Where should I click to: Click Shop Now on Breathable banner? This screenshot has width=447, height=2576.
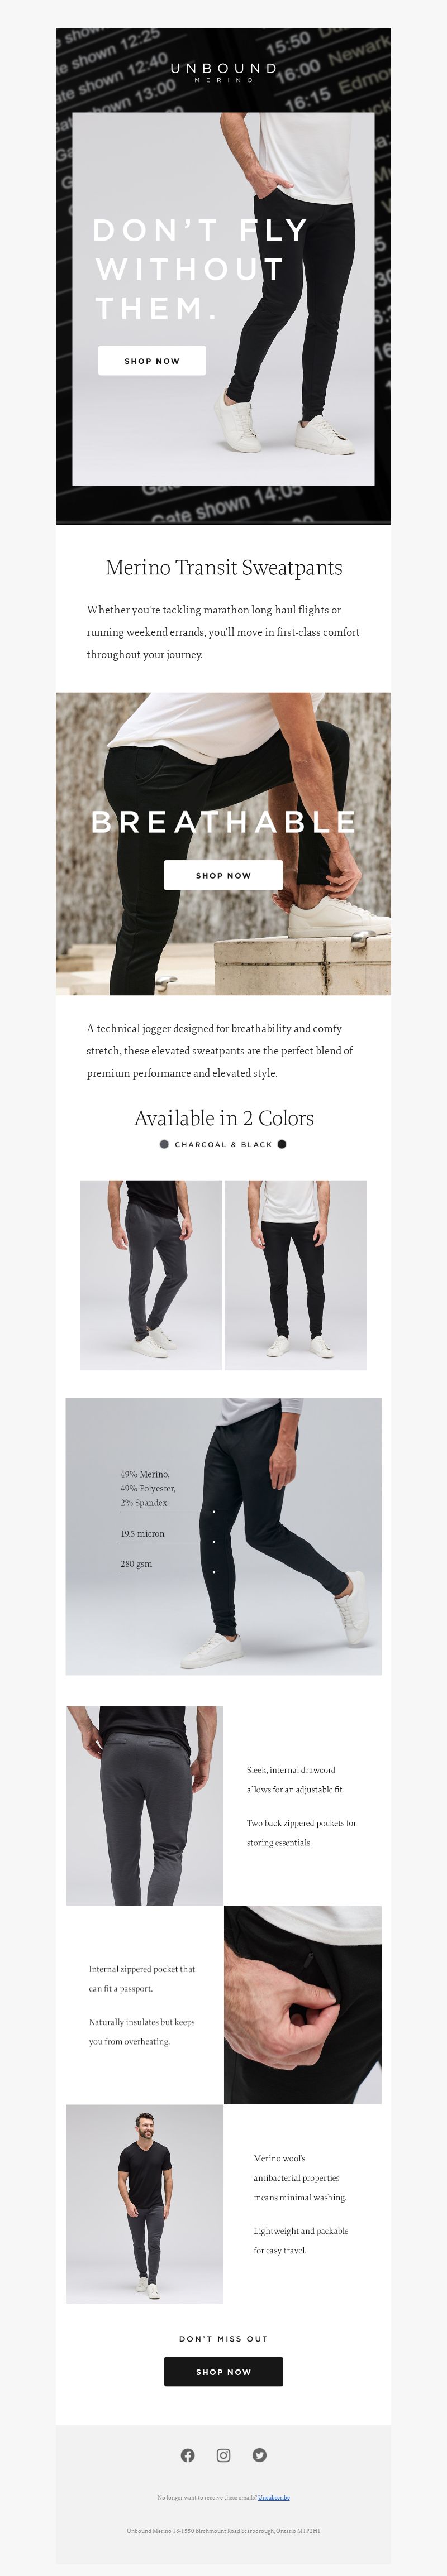coord(223,875)
